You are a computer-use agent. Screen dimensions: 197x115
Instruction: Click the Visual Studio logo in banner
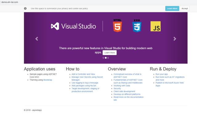[x=73, y=26]
